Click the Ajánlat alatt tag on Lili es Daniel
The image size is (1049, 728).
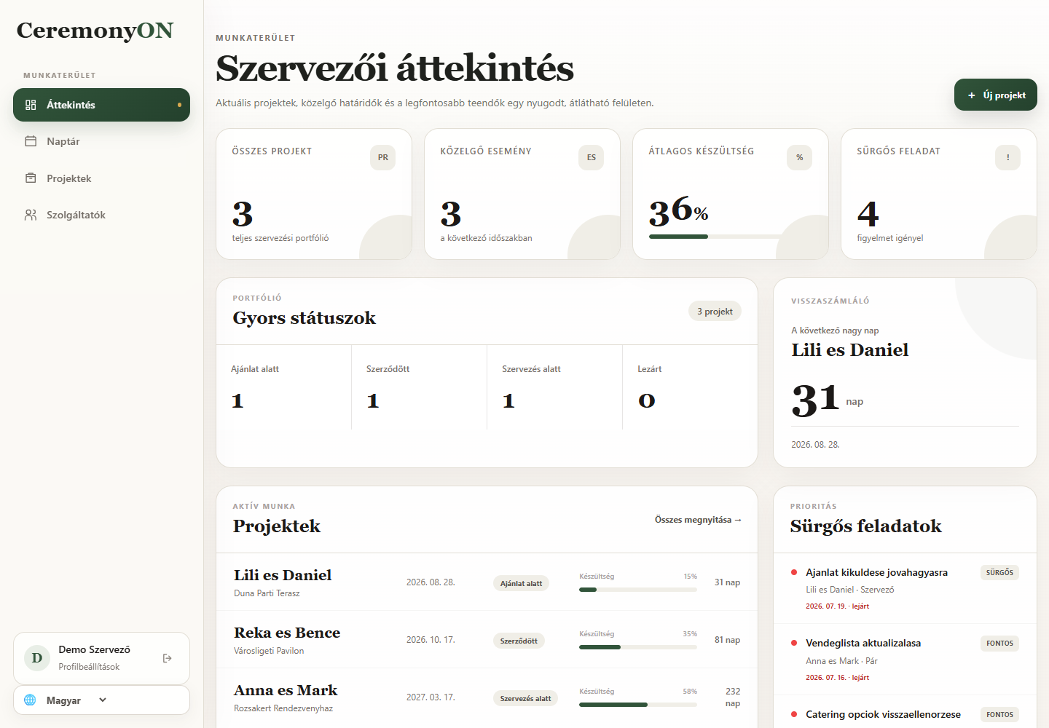tap(521, 583)
